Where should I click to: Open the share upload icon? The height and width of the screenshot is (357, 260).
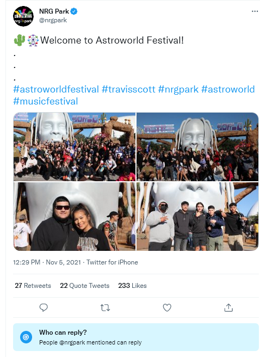228,307
